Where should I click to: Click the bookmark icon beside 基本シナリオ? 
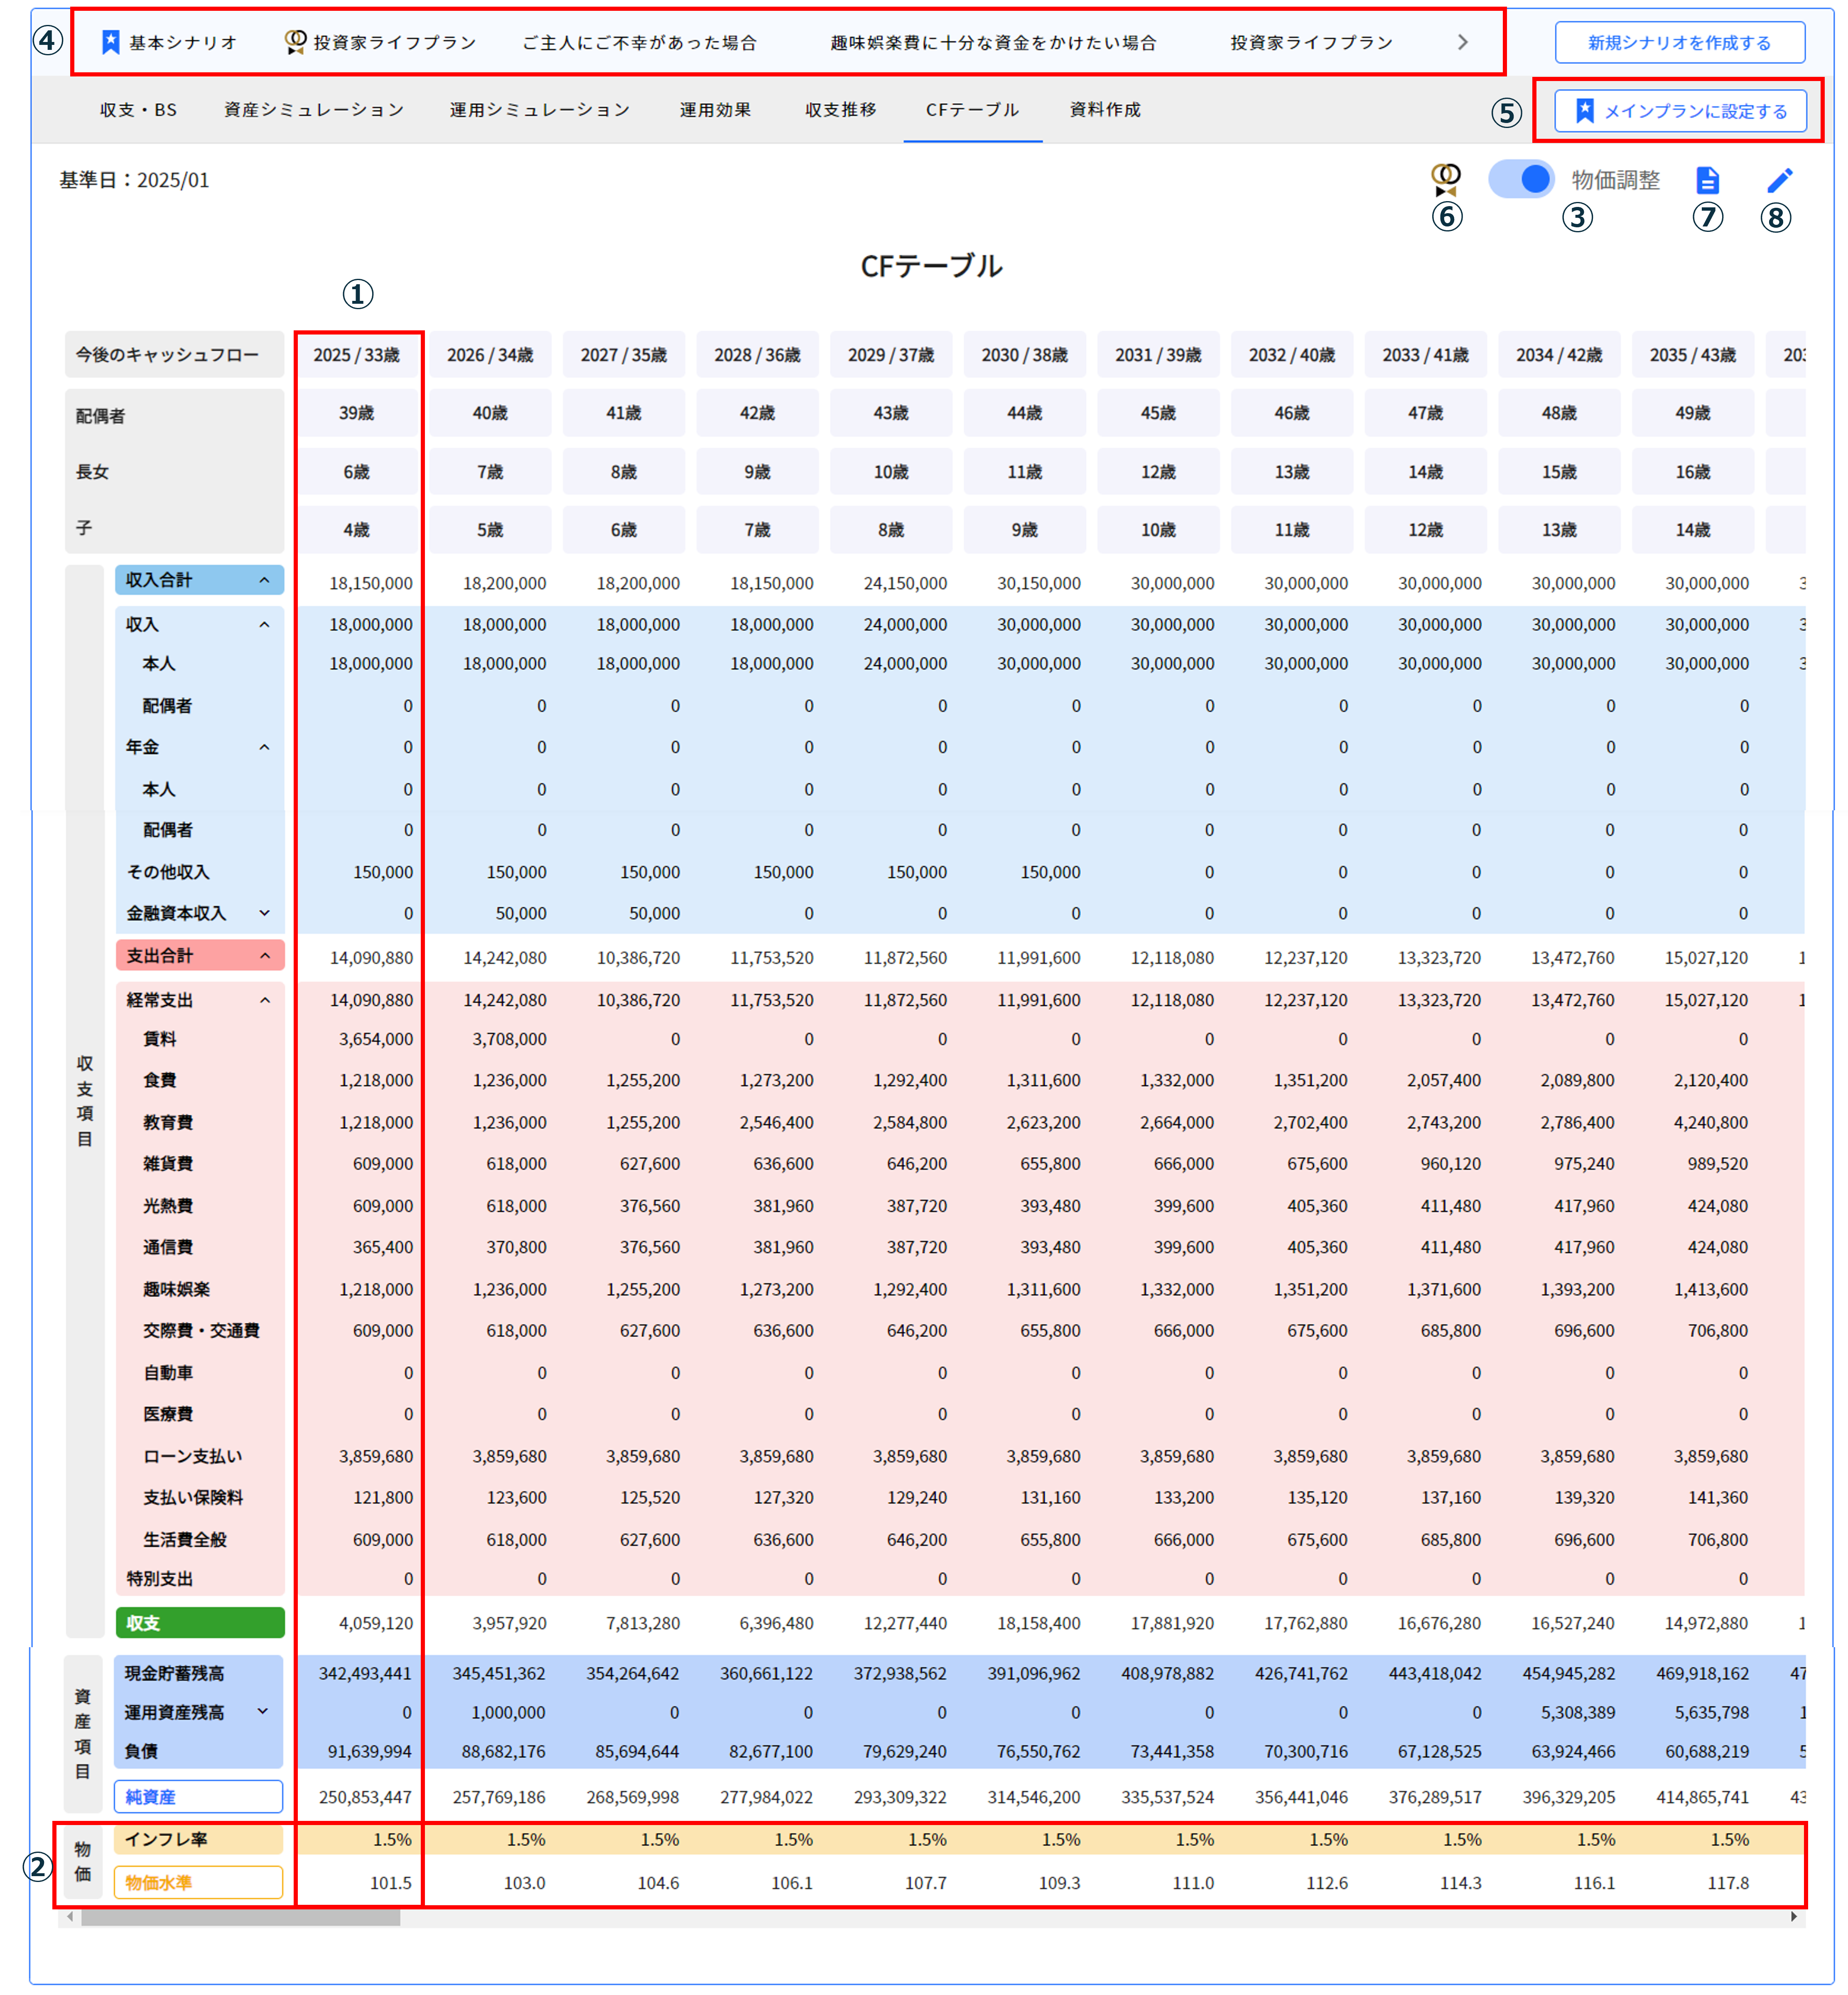111,42
